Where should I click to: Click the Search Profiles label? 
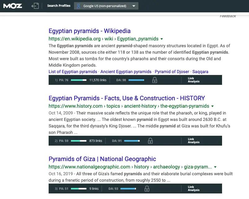pyautogui.click(x=59, y=6)
